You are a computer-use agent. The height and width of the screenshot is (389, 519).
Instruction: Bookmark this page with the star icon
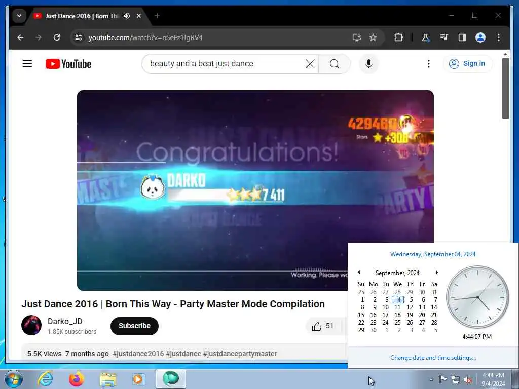pos(373,37)
